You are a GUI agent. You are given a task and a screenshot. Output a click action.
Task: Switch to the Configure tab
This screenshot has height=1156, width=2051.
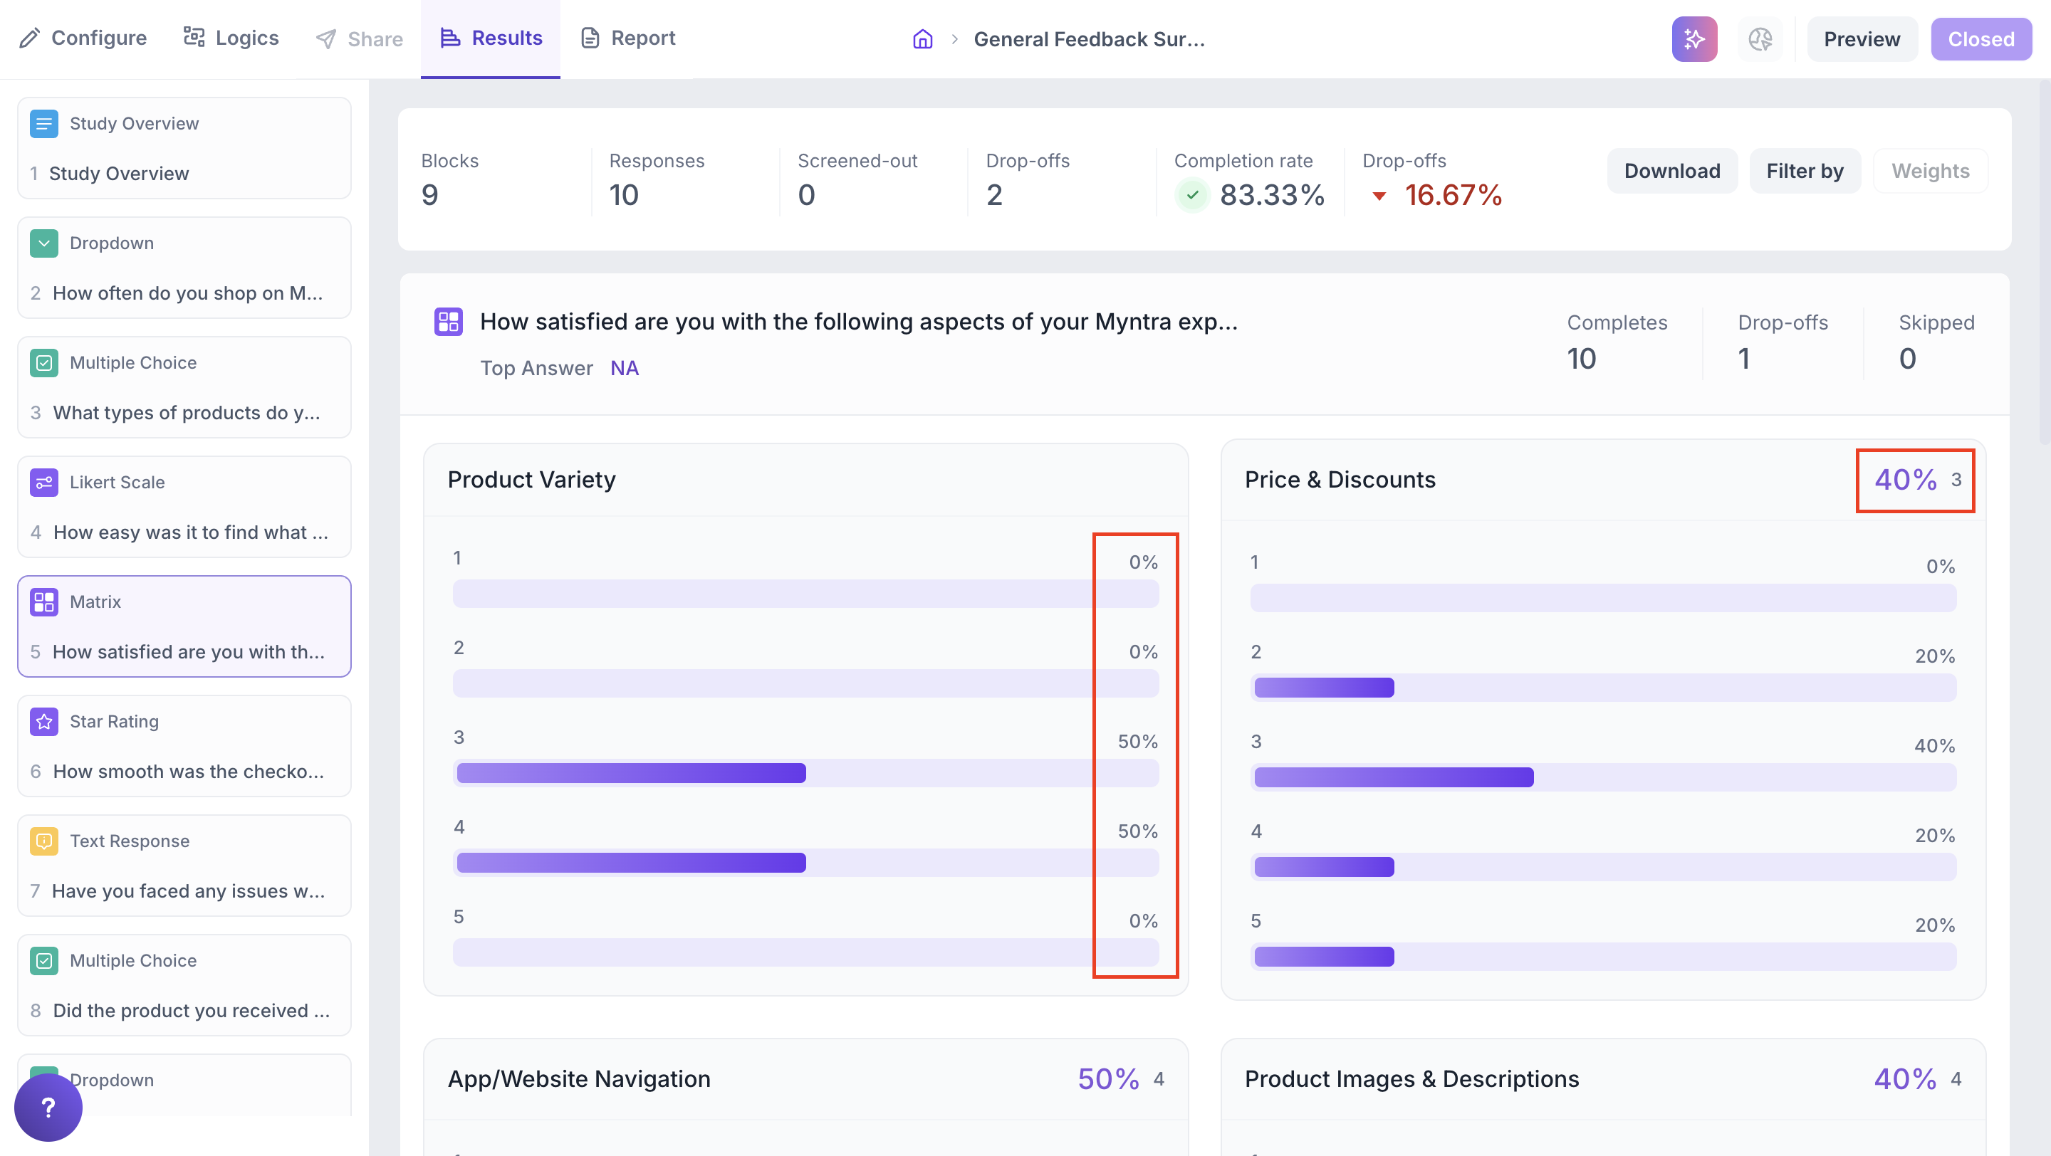point(83,38)
